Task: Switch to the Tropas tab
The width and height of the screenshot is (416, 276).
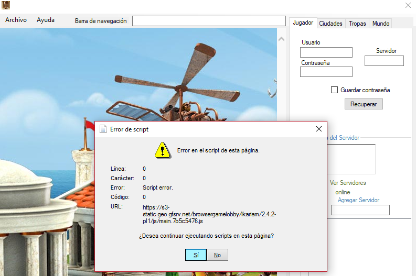Action: [x=357, y=24]
